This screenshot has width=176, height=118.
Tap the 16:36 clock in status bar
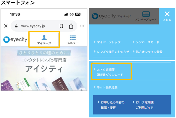[15, 14]
